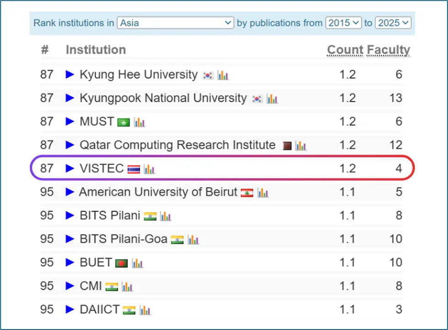This screenshot has width=448, height=330.
Task: Click the India flag beside DAIICT
Action: pyautogui.click(x=129, y=311)
